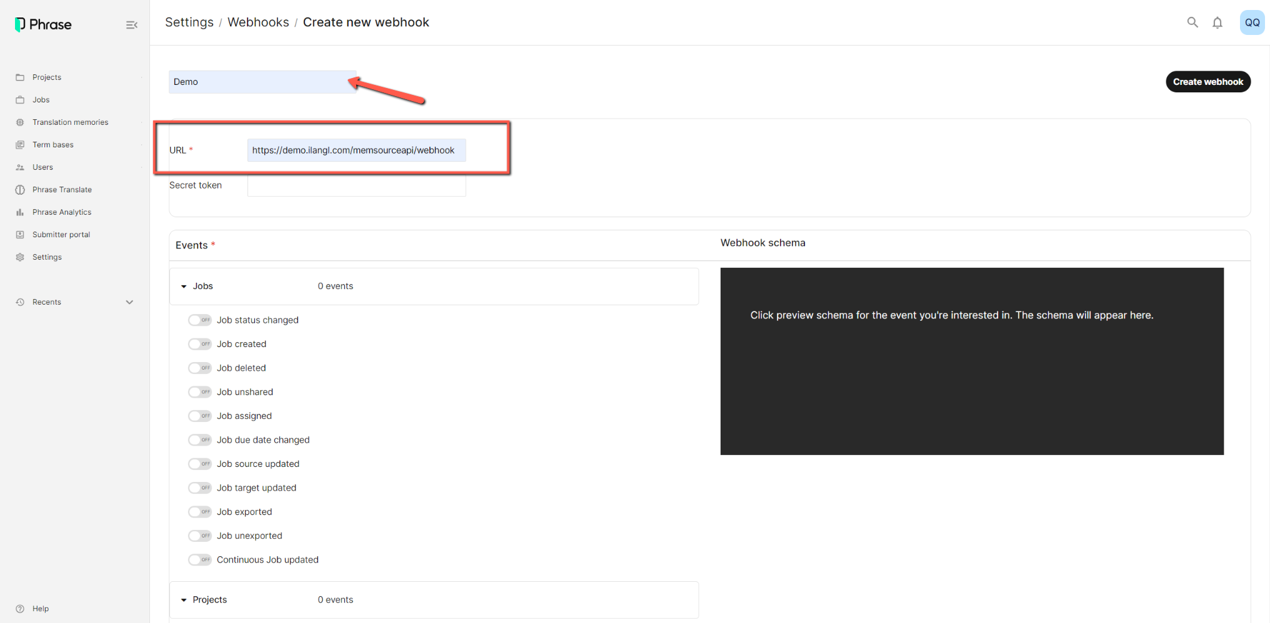Image resolution: width=1270 pixels, height=623 pixels.
Task: Open search using the magnifier icon
Action: [1192, 22]
